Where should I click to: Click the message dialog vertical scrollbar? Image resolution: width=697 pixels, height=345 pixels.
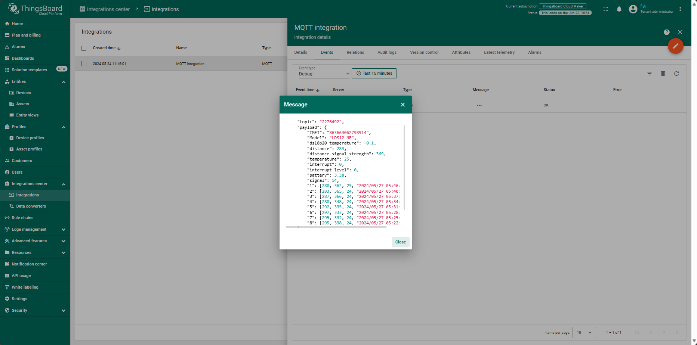(x=404, y=168)
